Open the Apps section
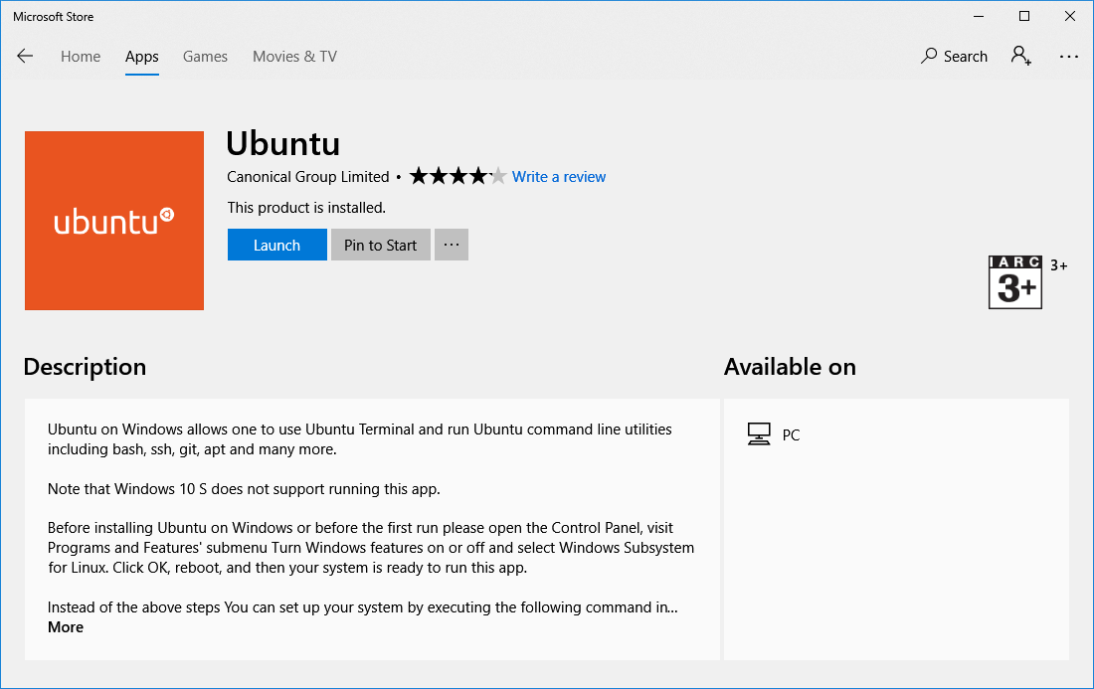 141,57
